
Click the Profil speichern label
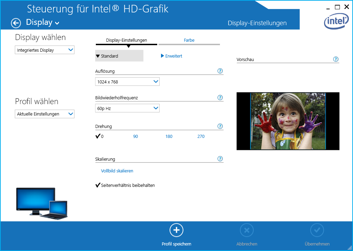[x=176, y=244]
